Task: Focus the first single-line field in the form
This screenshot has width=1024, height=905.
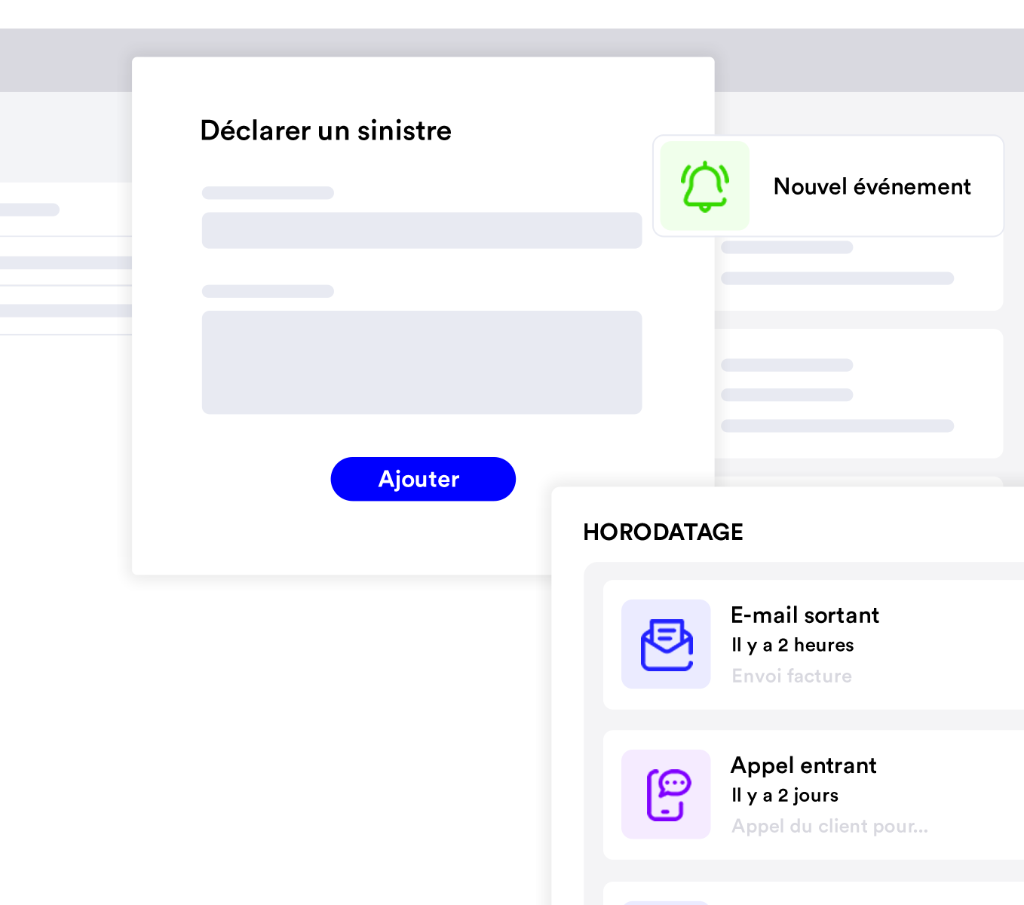Action: coord(422,231)
